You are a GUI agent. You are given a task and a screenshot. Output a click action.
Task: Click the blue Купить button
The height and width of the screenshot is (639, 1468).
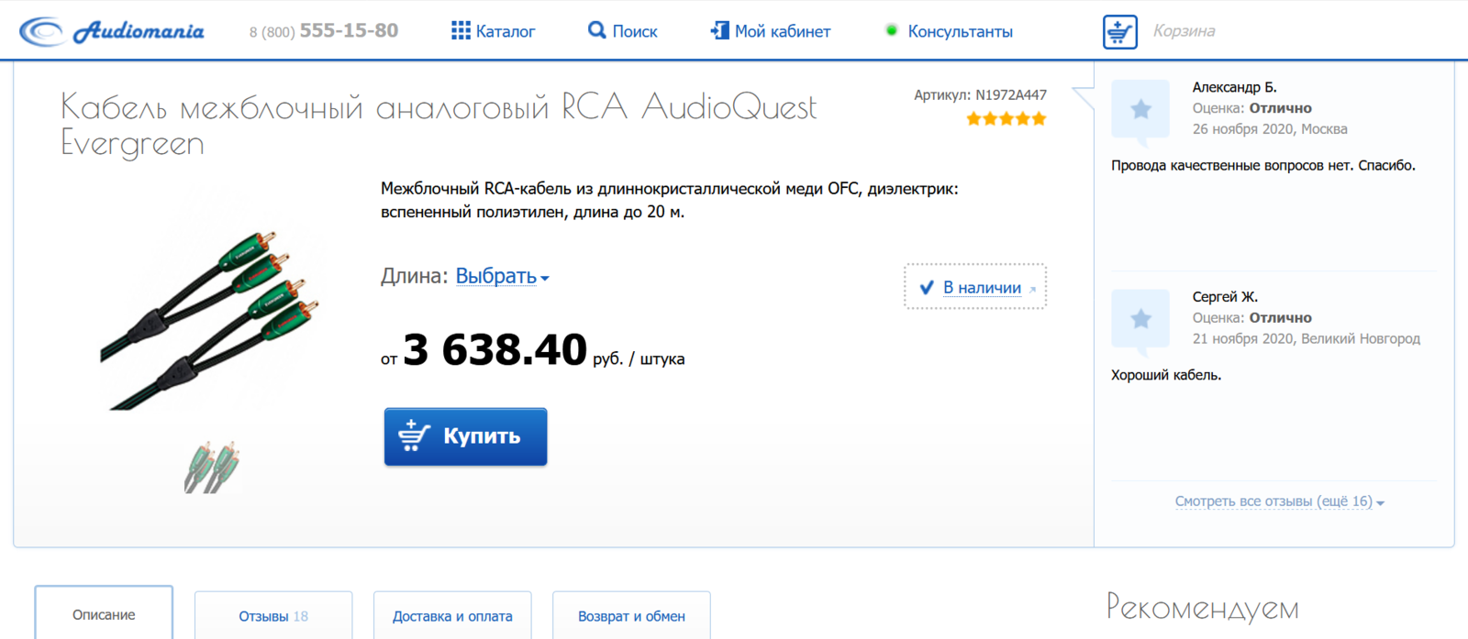(x=465, y=436)
